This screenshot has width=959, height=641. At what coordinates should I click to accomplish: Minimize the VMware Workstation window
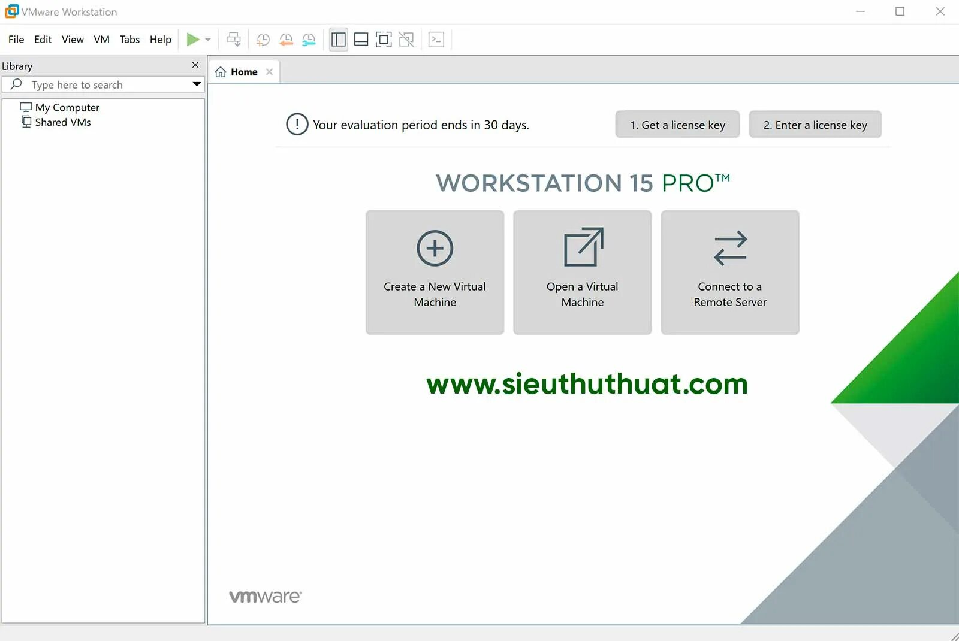coord(860,11)
